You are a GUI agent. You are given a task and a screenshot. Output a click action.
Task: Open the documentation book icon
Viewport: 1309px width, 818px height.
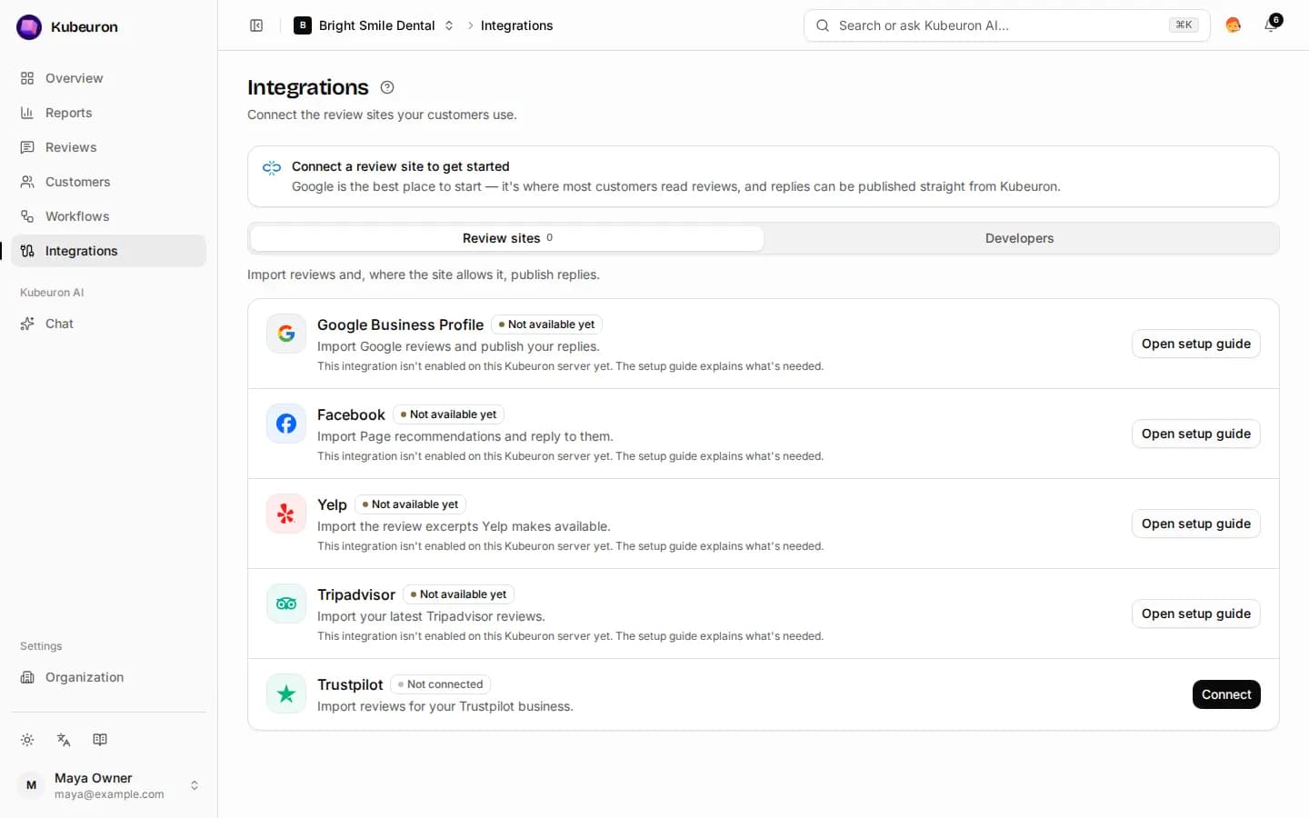pyautogui.click(x=100, y=740)
